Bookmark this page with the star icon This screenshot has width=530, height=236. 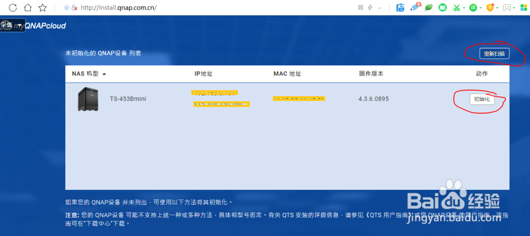tap(42, 7)
